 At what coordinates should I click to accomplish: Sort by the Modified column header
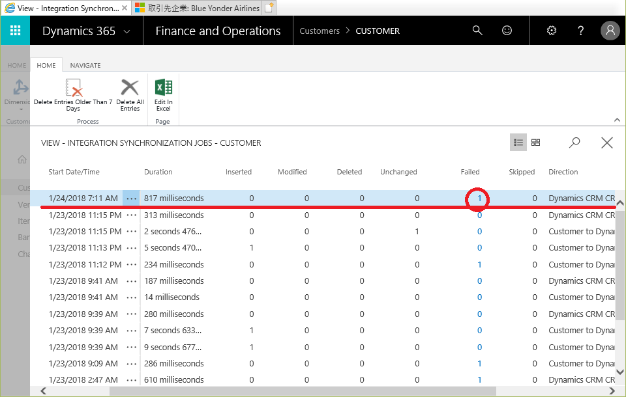[292, 172]
